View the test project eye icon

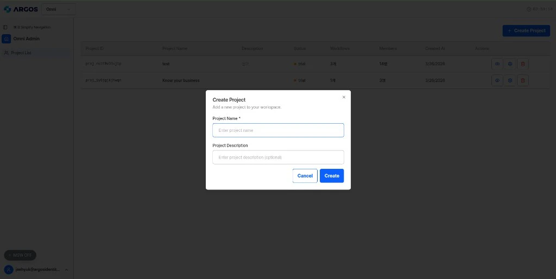coord(497,64)
